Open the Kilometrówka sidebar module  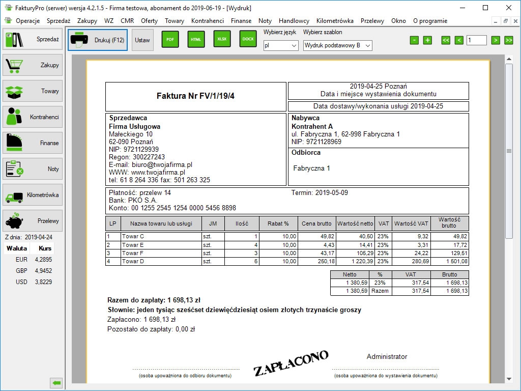pyautogui.click(x=33, y=195)
